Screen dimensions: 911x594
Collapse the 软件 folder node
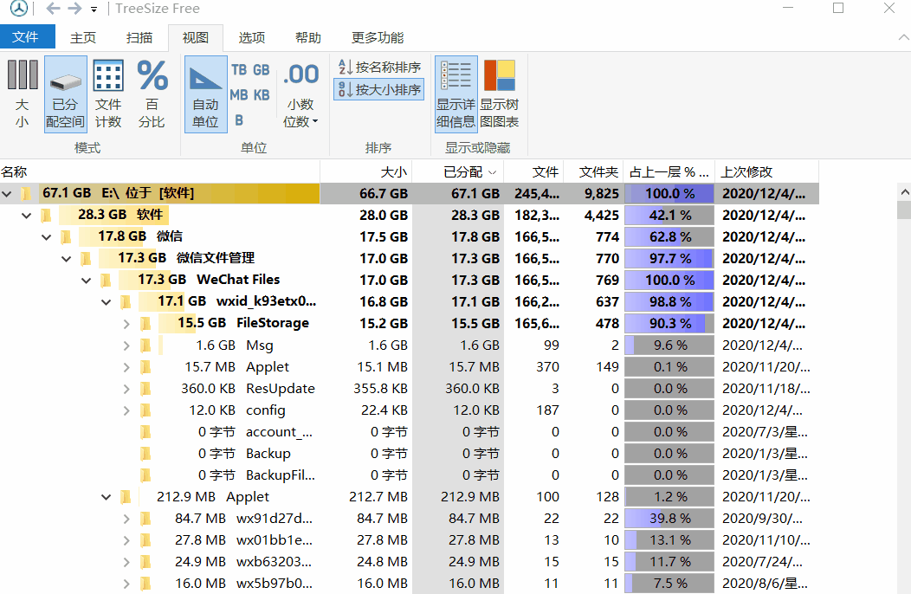(x=27, y=216)
